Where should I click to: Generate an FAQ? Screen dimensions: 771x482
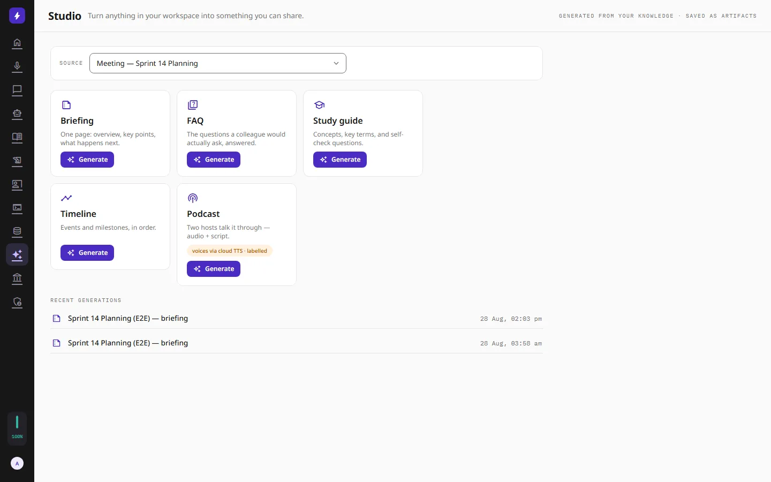click(x=214, y=160)
